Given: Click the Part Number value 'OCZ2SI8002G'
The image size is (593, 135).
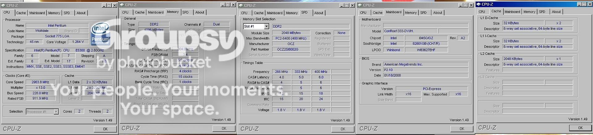Looking at the screenshot, I should pyautogui.click(x=291, y=49).
